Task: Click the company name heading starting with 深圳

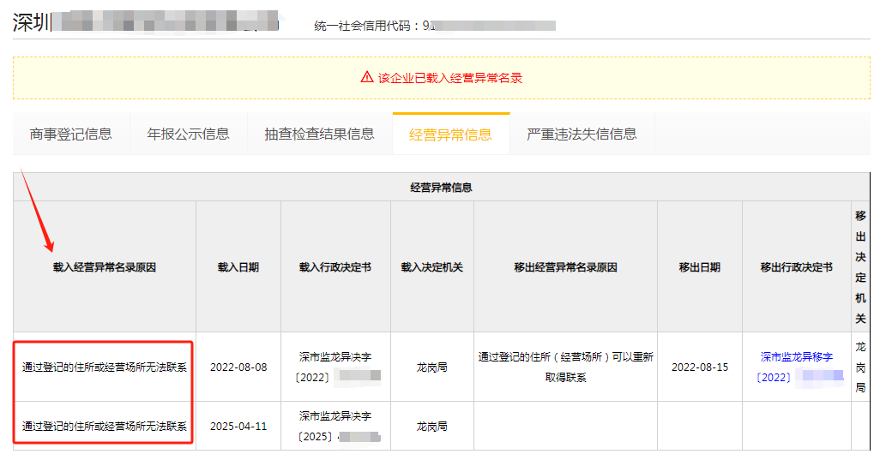Action: 146,22
